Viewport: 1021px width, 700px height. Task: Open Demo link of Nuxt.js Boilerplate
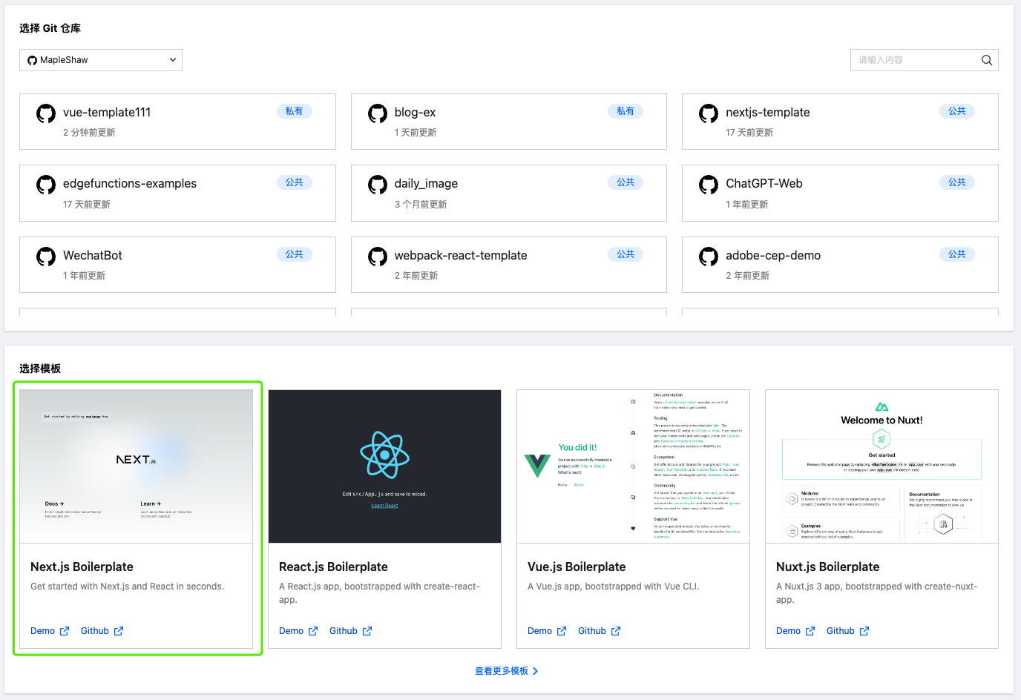788,631
